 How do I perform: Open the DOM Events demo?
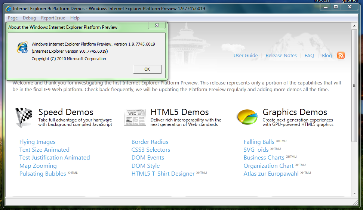(148, 158)
